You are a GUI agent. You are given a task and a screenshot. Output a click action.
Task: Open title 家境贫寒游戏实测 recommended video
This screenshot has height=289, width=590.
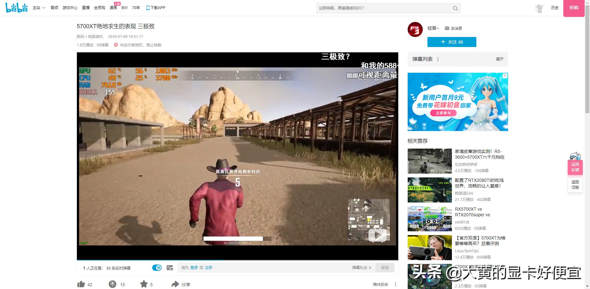480,154
